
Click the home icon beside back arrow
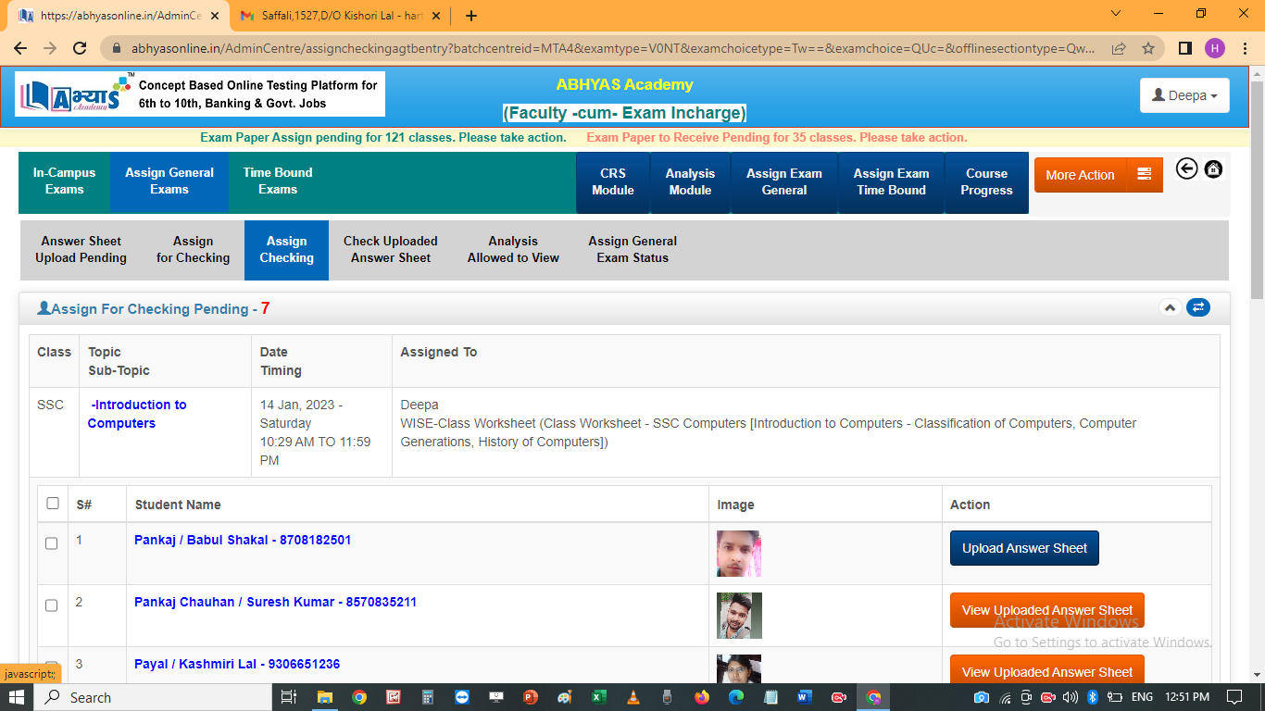pos(1213,168)
